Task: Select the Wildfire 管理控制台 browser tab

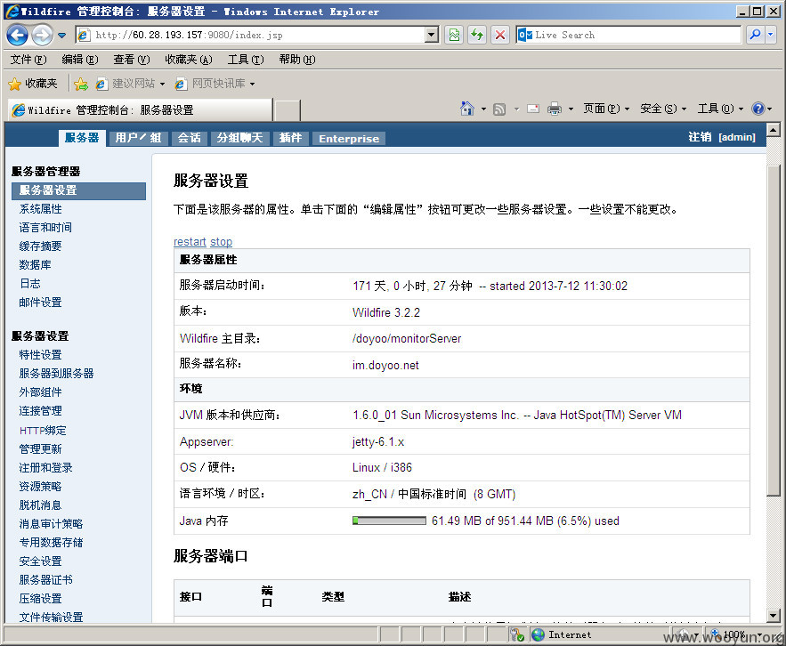Action: 141,109
